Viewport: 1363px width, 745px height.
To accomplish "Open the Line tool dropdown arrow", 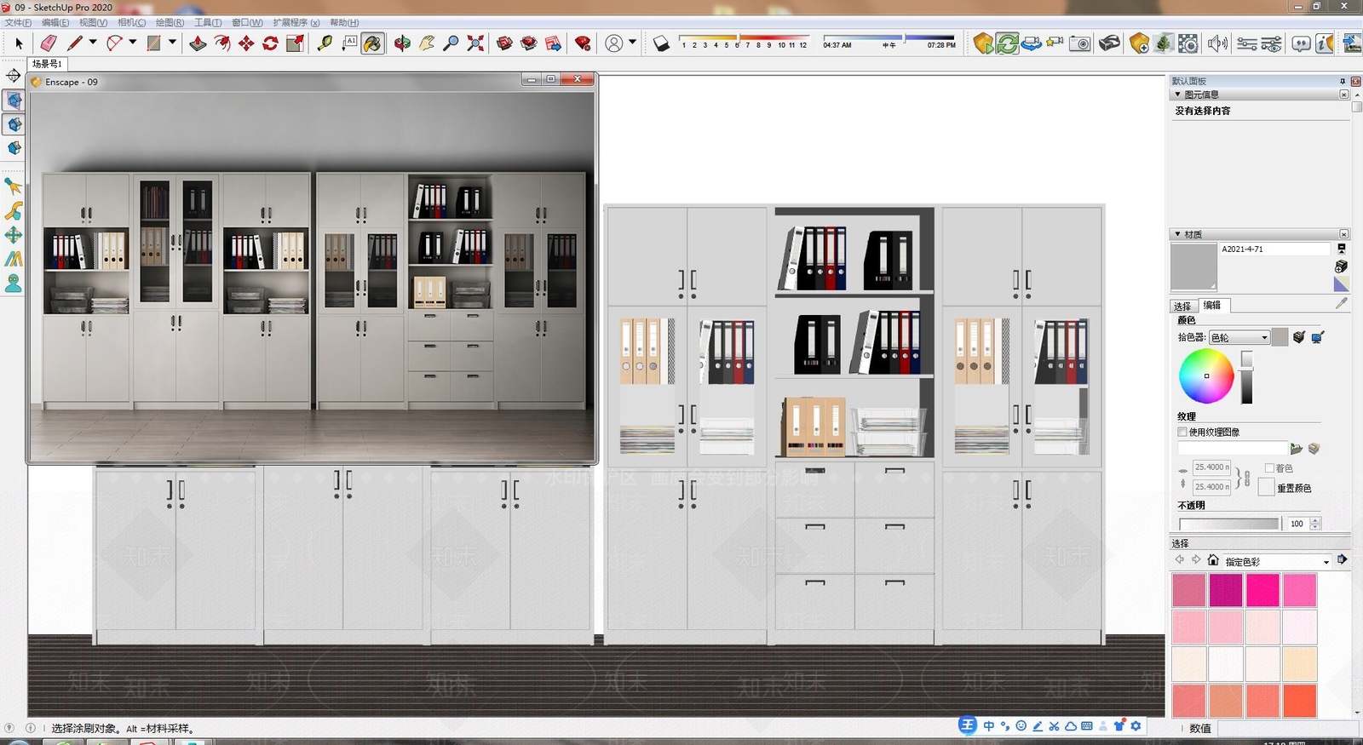I will [x=93, y=43].
